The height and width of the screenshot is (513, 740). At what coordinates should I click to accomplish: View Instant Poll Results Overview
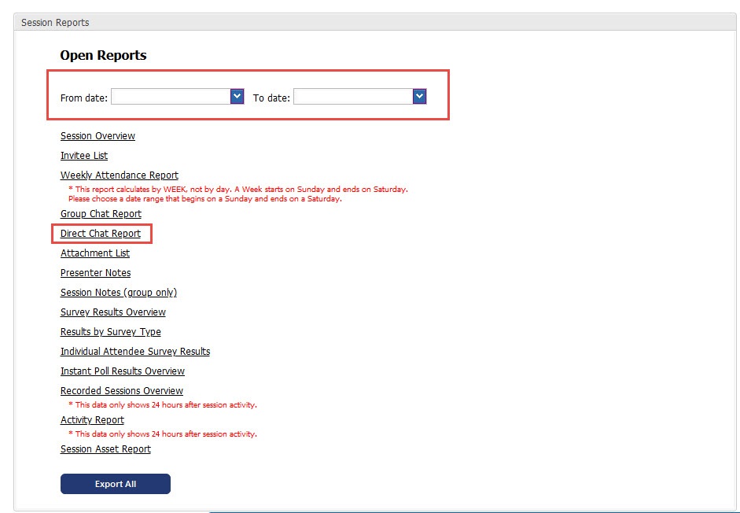(123, 371)
